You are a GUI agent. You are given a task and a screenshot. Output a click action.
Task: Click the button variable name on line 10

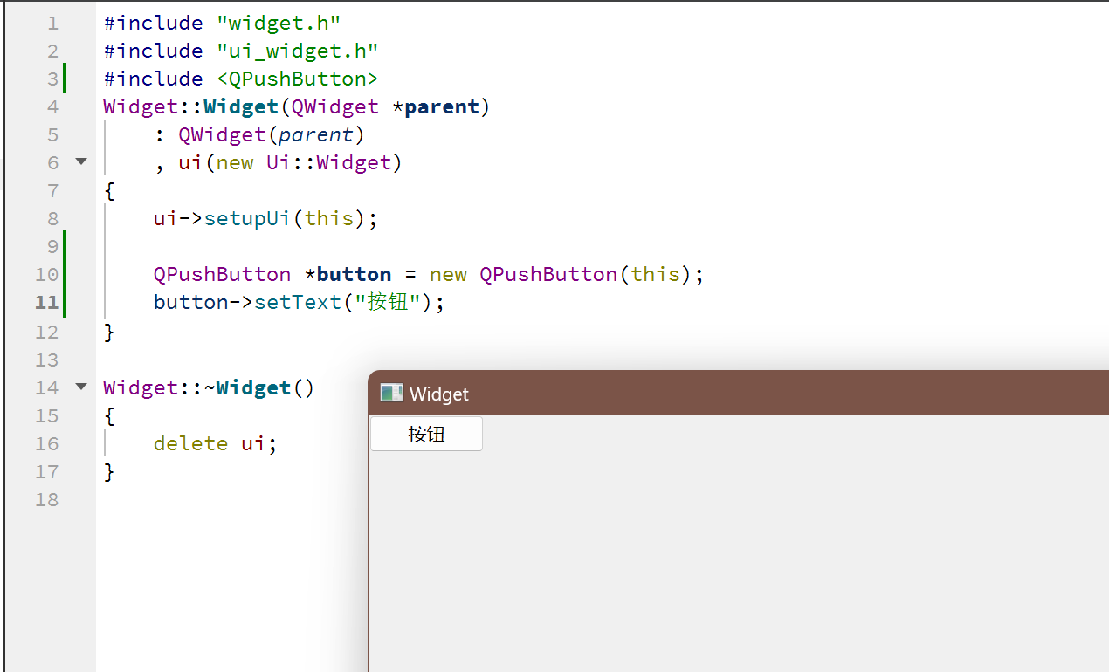[355, 274]
